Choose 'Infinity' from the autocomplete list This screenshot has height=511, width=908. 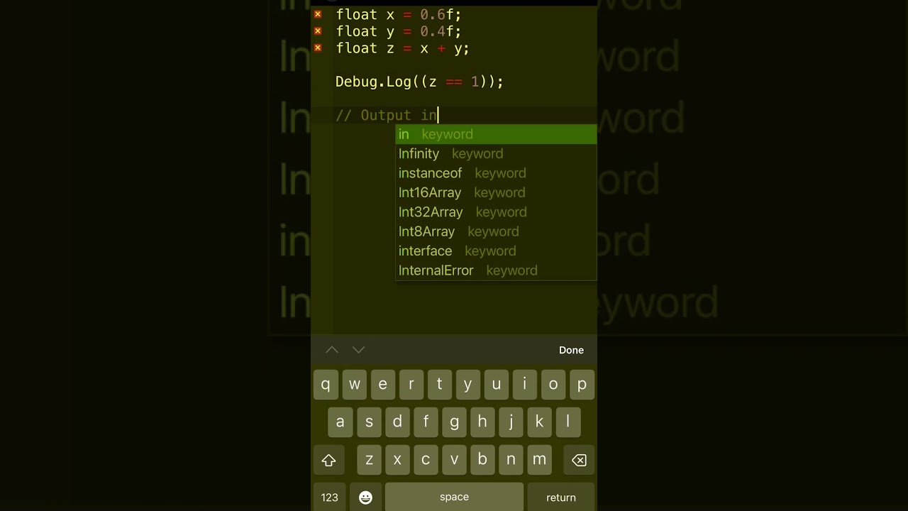(496, 153)
